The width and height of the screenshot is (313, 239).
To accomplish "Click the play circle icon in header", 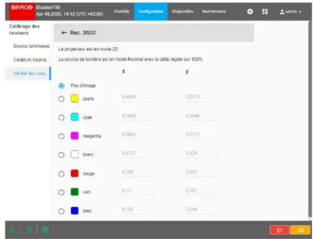I will point(250,12).
